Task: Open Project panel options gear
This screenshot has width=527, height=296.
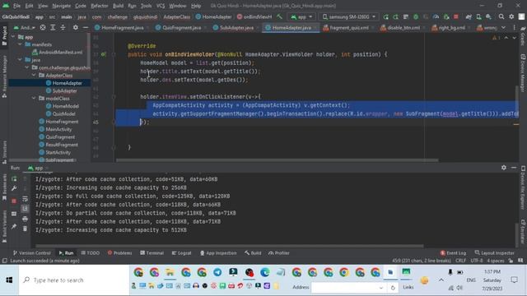Action: click(x=75, y=27)
